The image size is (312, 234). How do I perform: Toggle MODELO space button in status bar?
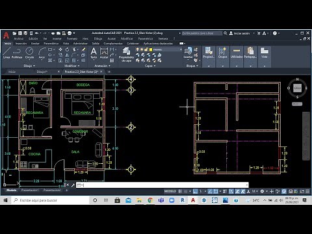[170, 191]
